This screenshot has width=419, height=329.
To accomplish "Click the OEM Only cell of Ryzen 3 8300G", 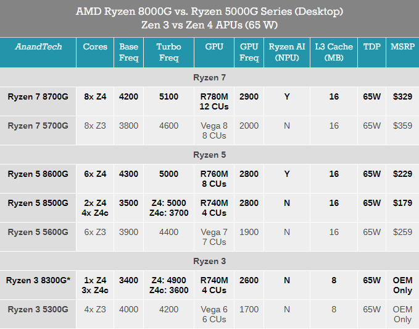I will click(x=402, y=285).
